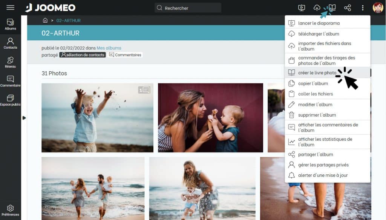This screenshot has width=386, height=220.
Task: Choose supprimer l'album
Action: [x=328, y=115]
